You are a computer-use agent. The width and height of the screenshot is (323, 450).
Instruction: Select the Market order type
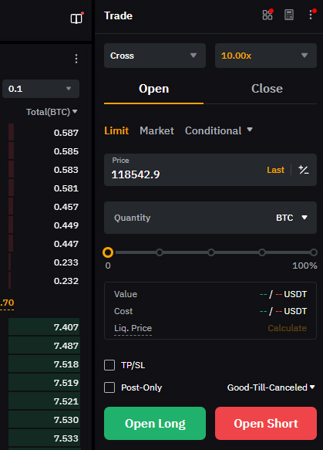pos(156,131)
